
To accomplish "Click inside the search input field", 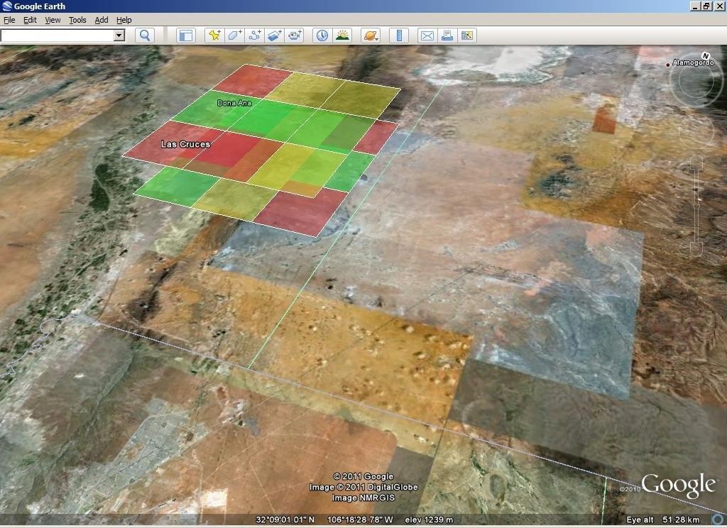I will (x=57, y=35).
